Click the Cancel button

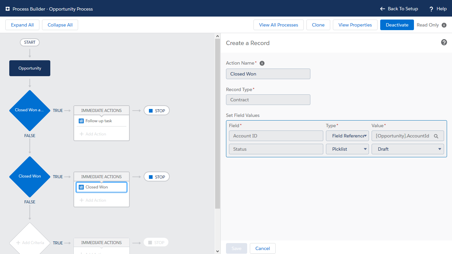coord(262,248)
